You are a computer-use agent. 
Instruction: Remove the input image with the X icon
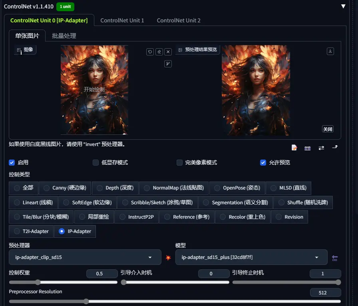pyautogui.click(x=168, y=52)
